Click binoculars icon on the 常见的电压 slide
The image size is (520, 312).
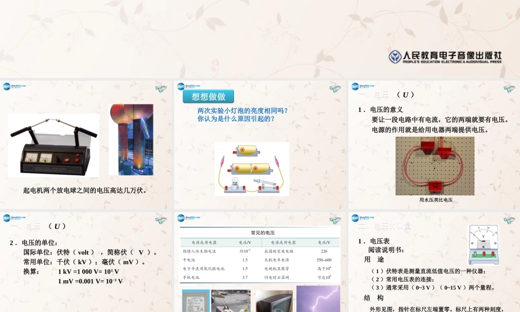(335, 220)
